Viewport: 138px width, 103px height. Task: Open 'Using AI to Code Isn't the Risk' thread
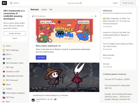pyautogui.click(x=116, y=34)
